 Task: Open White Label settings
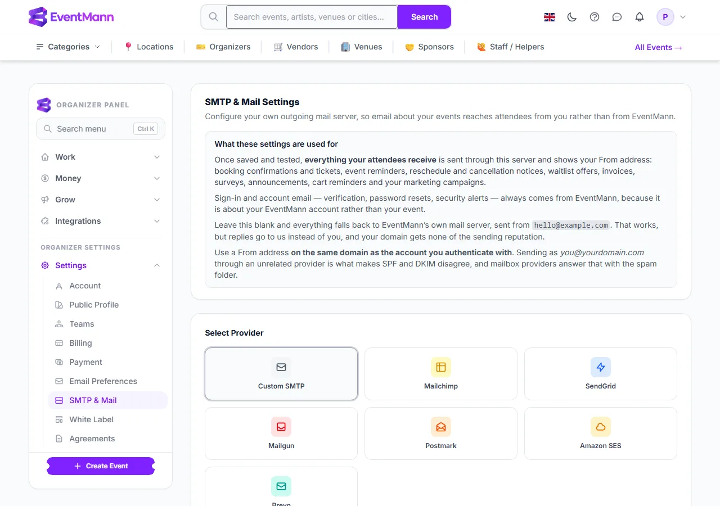pyautogui.click(x=108, y=419)
